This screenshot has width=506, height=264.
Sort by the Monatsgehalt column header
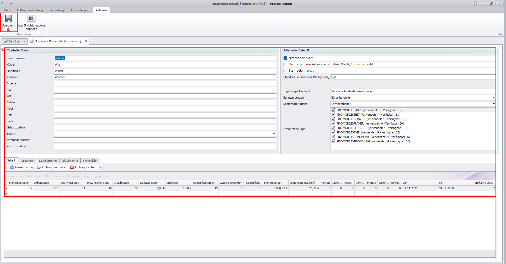(275, 183)
